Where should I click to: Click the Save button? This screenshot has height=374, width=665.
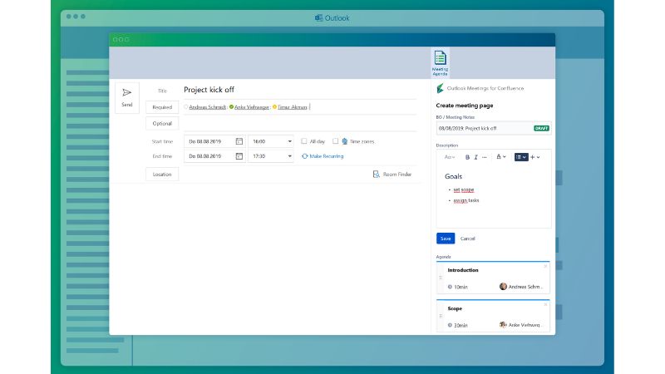446,239
